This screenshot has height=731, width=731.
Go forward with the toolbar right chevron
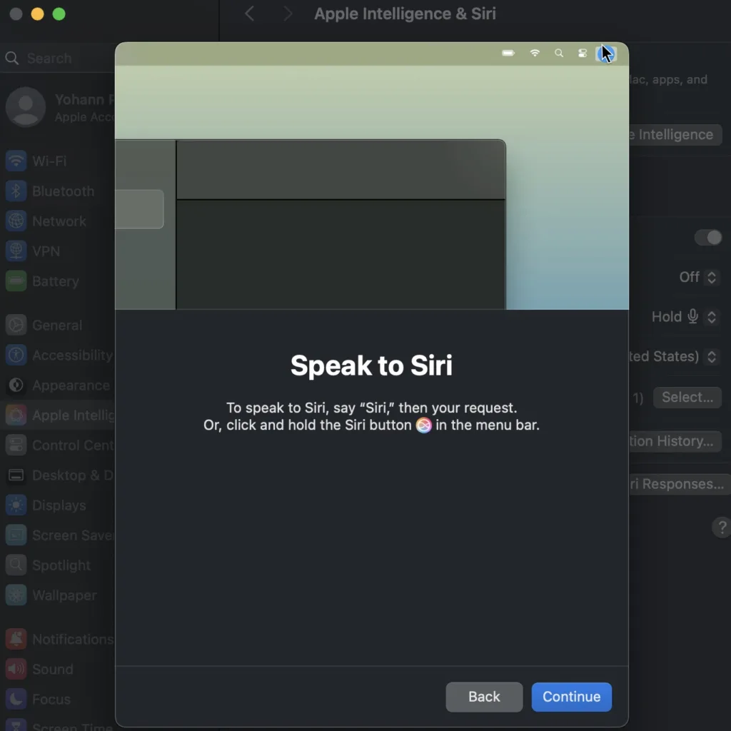[288, 14]
